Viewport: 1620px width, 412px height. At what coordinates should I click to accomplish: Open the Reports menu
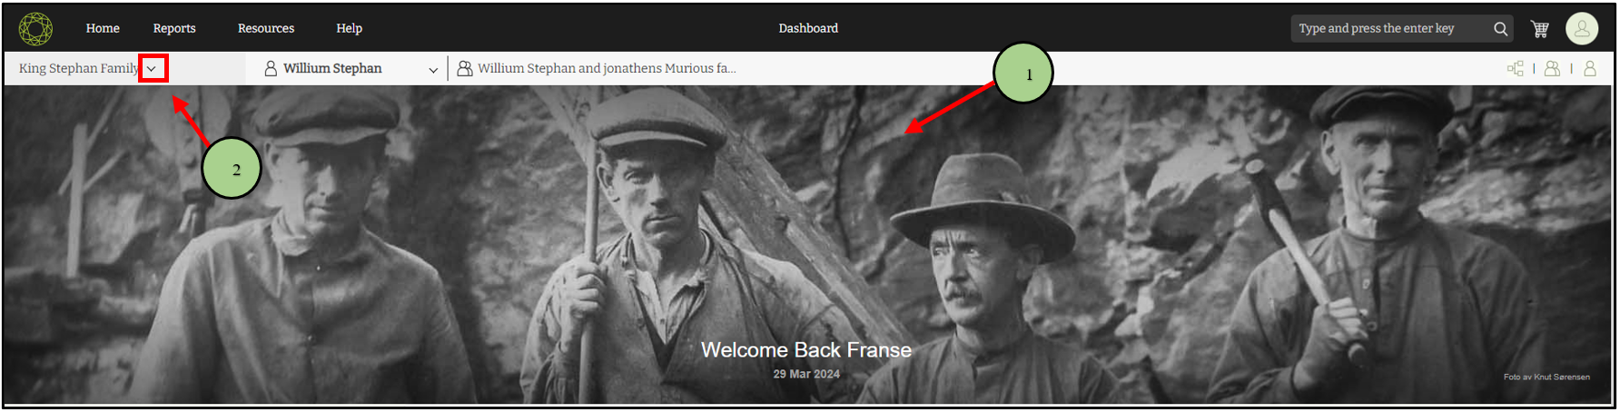[174, 29]
